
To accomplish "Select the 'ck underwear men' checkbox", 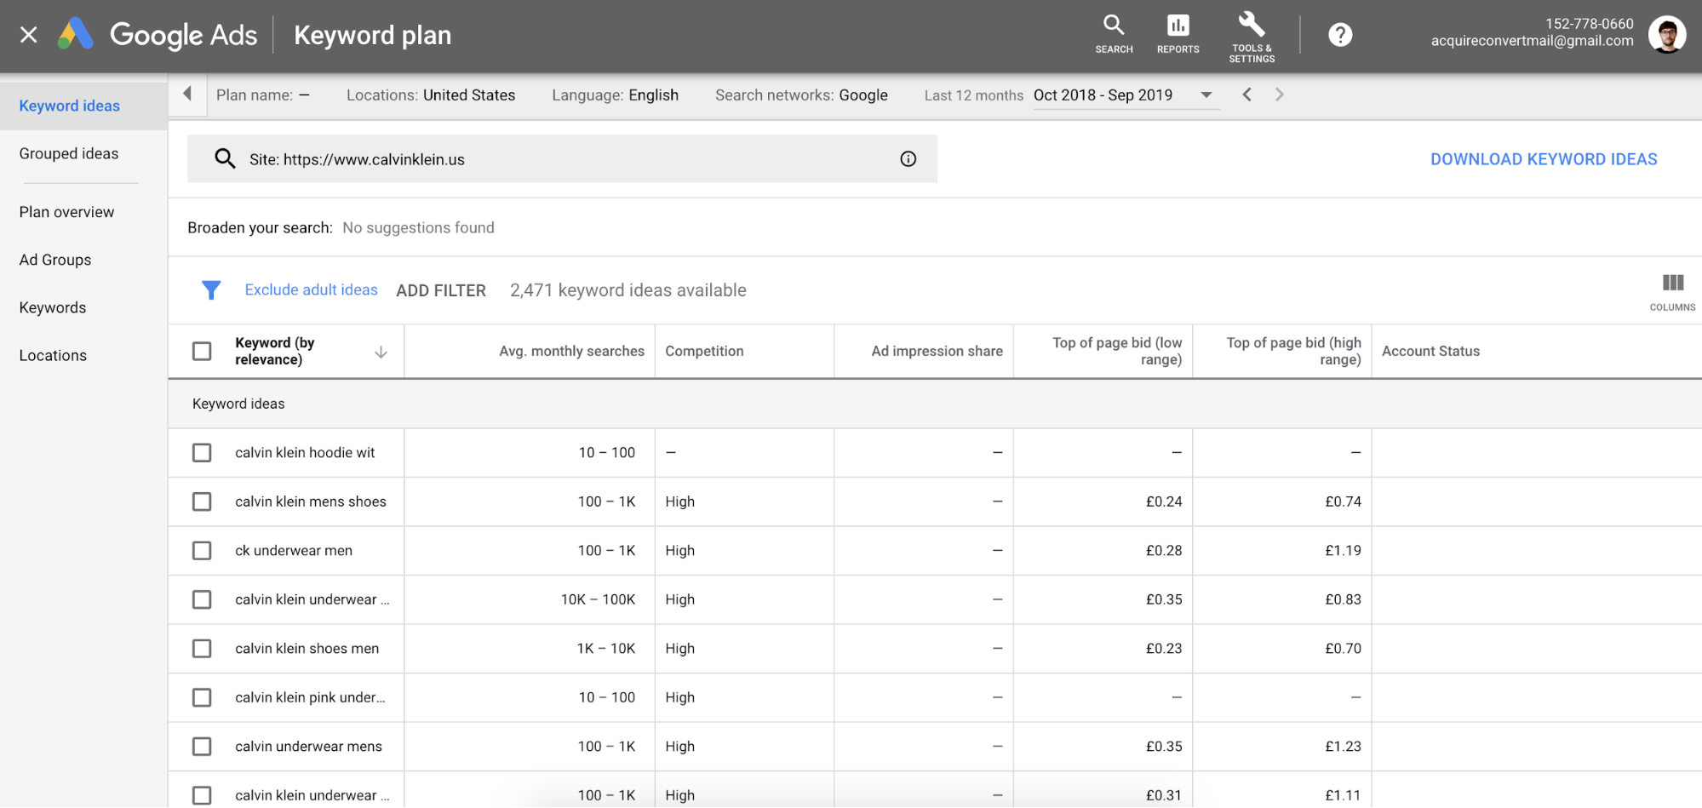I will point(202,551).
